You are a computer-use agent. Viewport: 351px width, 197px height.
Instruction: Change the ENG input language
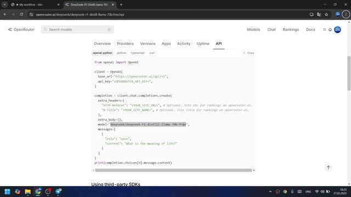(308, 192)
